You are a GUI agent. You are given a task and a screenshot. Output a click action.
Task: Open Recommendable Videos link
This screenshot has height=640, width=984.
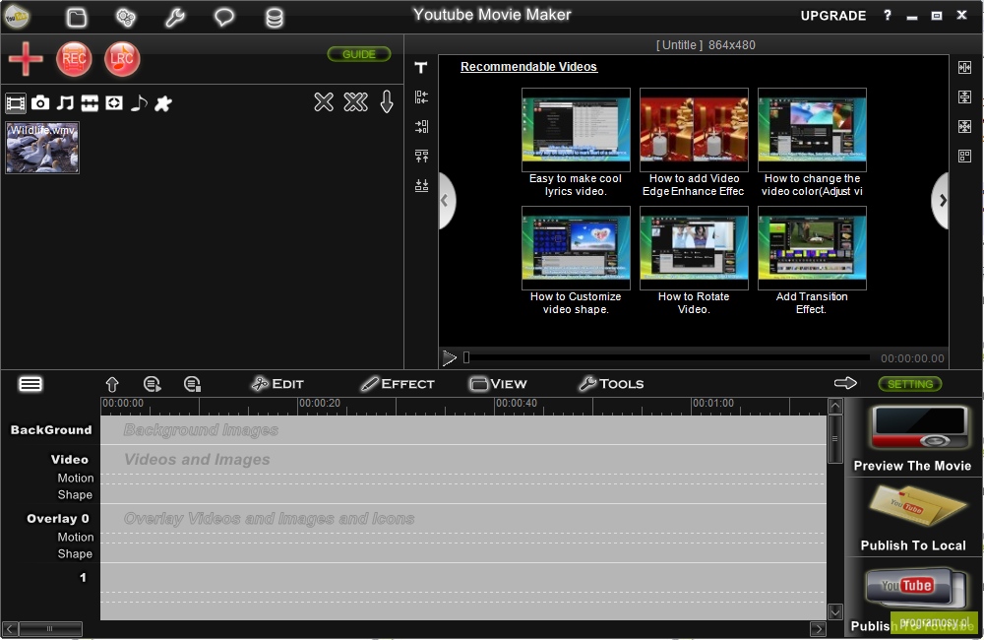pos(528,67)
